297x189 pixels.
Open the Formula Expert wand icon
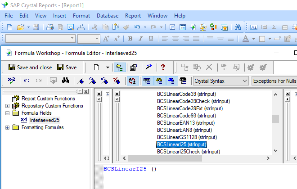pos(148,67)
